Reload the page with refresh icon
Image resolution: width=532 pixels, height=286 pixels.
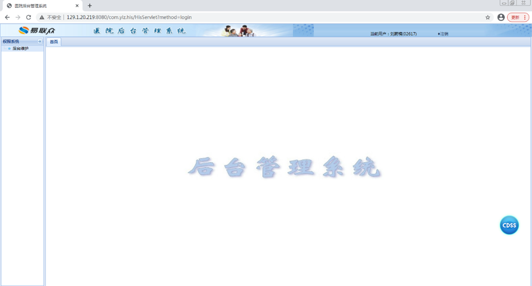[x=29, y=17]
